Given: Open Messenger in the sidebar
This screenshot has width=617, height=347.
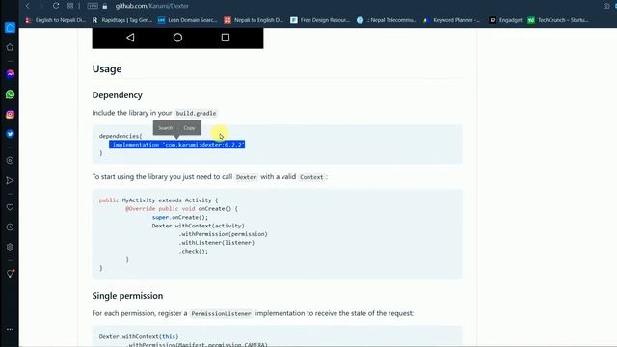Looking at the screenshot, I should (10, 74).
